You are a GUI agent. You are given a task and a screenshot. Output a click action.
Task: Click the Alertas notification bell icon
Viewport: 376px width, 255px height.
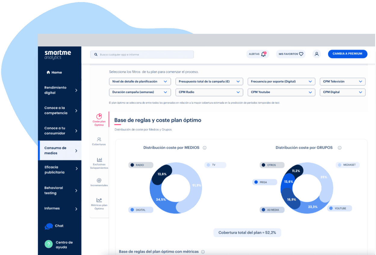coord(263,53)
